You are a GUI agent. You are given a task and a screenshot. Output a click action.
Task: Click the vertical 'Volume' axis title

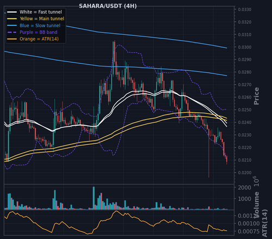tap(256, 205)
